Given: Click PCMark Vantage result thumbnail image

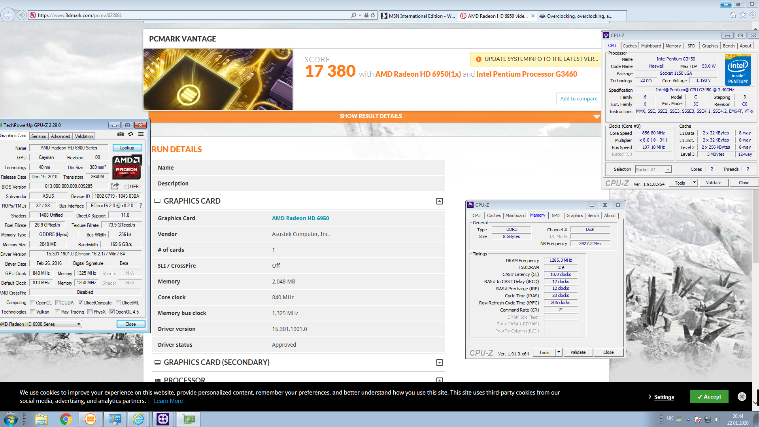Looking at the screenshot, I should click(x=218, y=79).
